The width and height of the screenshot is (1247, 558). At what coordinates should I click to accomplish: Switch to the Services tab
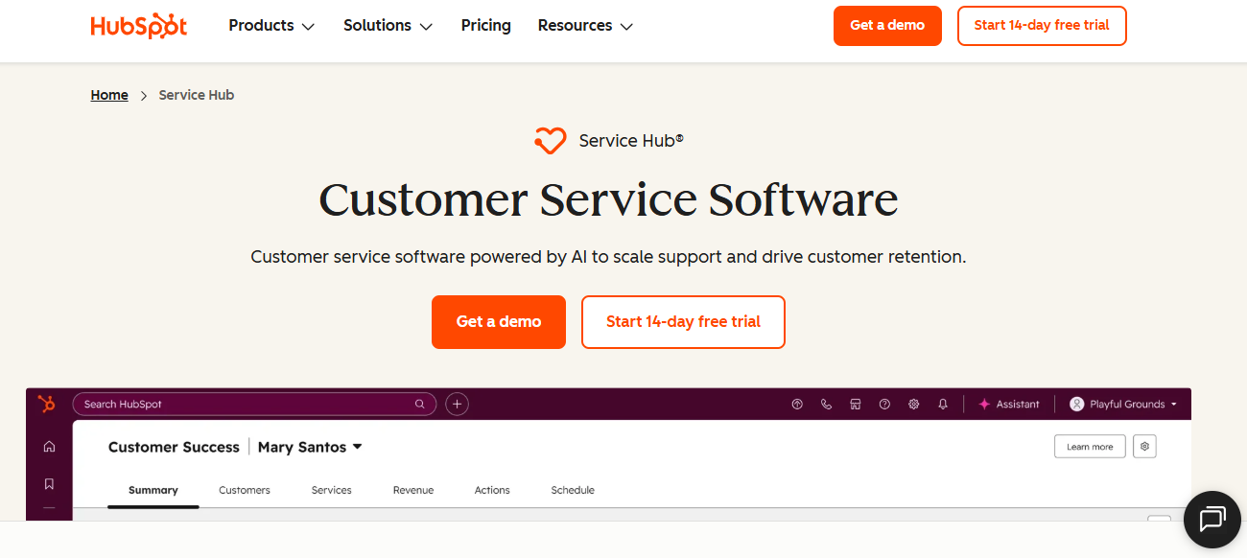pos(332,490)
